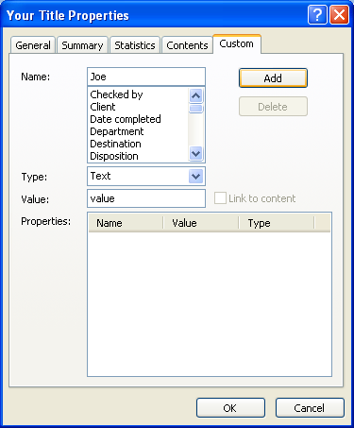Select Disposition from the name list
Image resolution: width=354 pixels, height=428 pixels.
[x=114, y=156]
